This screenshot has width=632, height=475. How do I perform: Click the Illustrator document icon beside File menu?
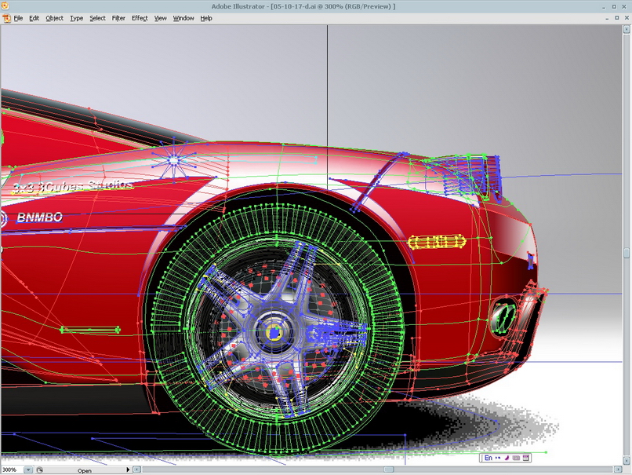7,18
